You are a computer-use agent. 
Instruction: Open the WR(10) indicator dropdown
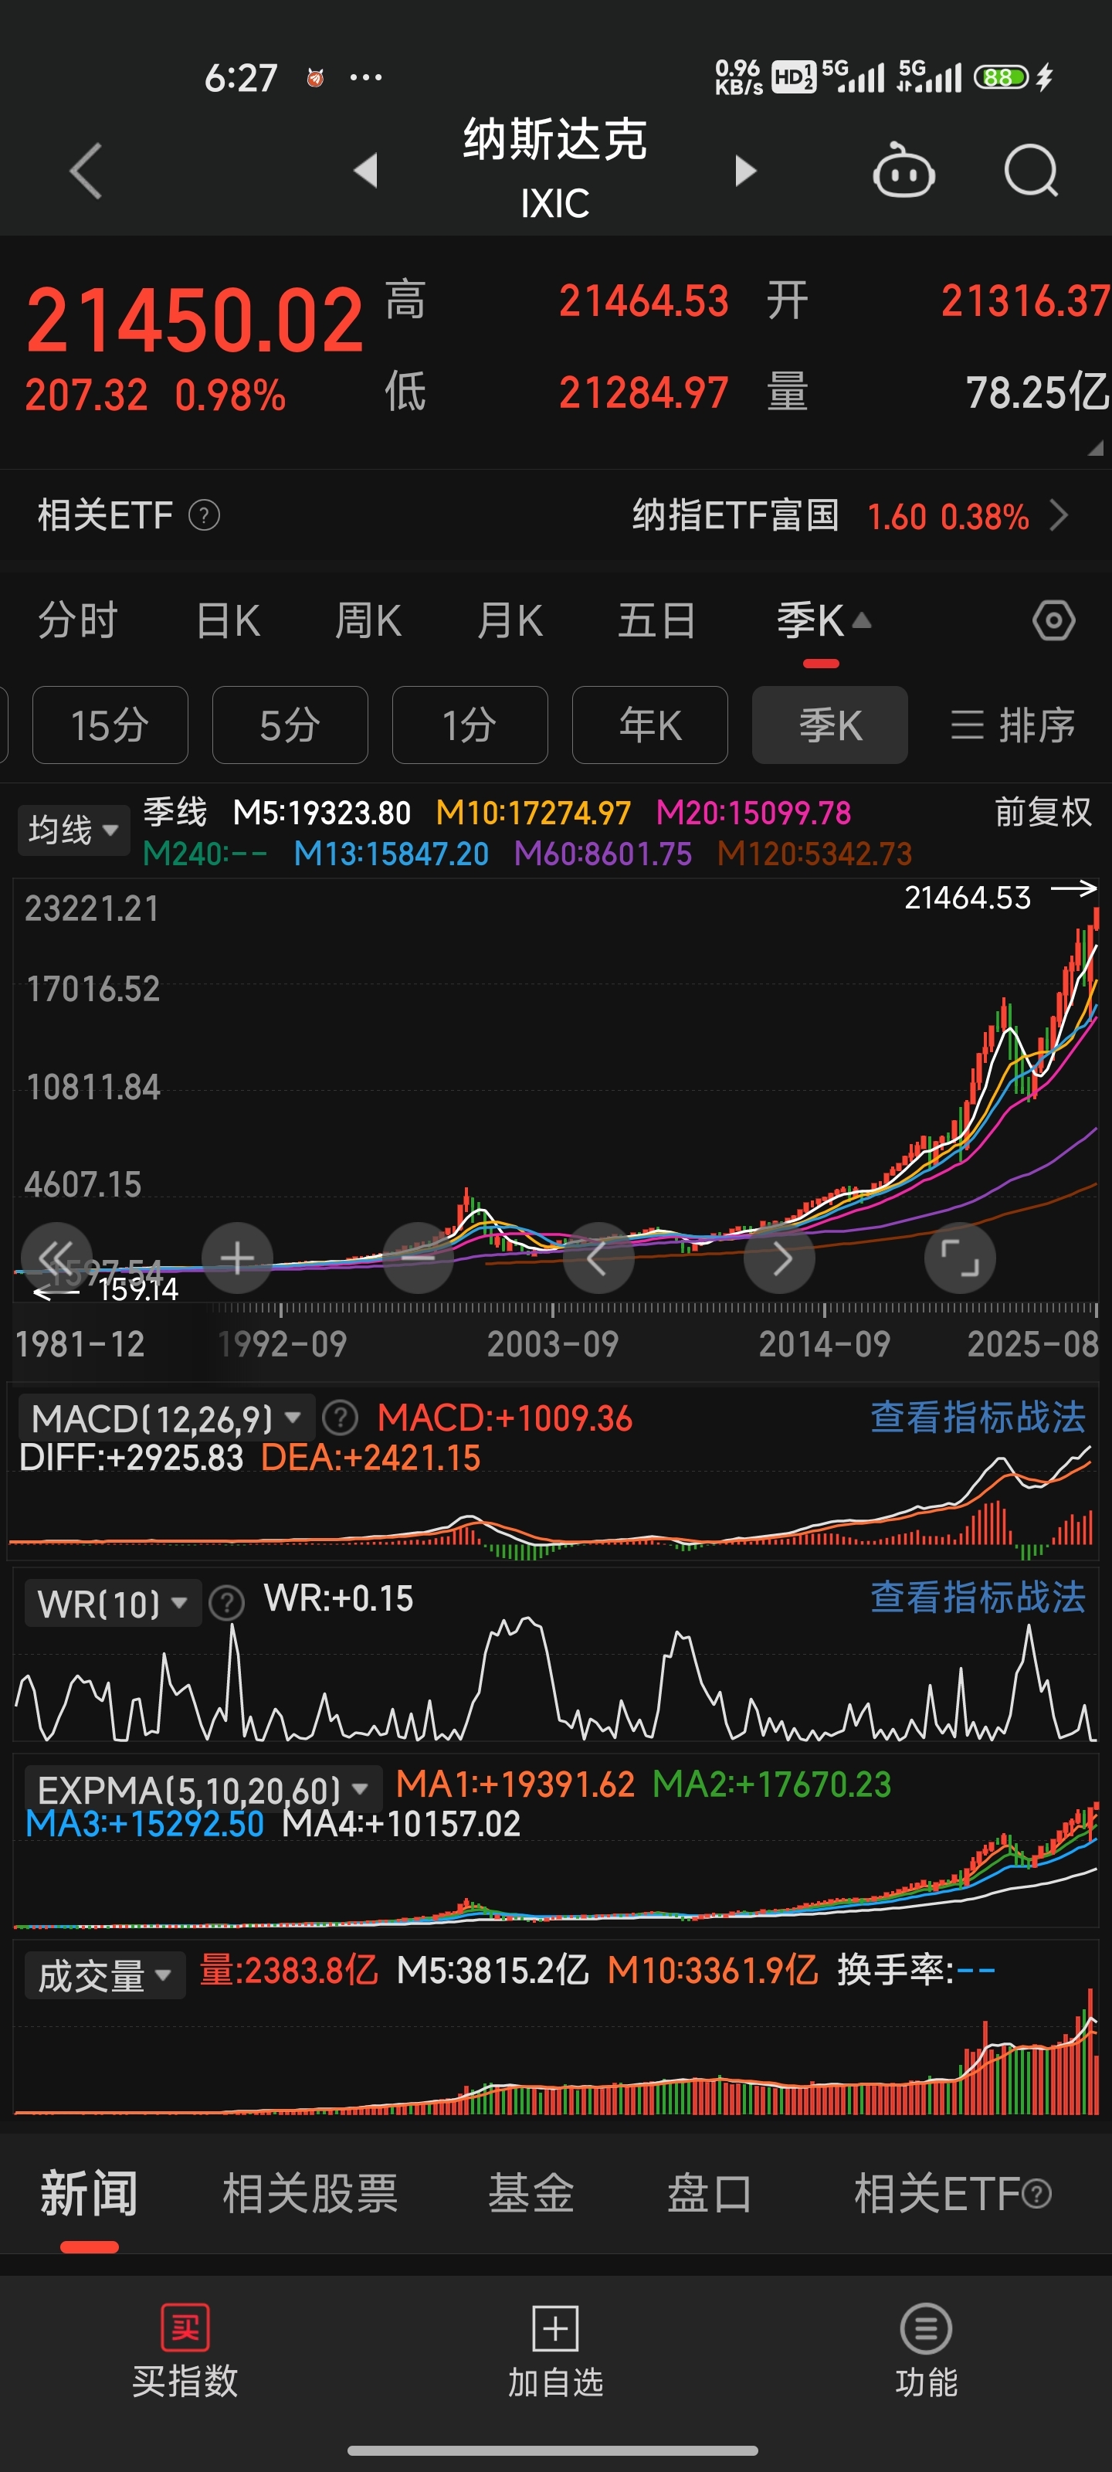[x=112, y=1603]
